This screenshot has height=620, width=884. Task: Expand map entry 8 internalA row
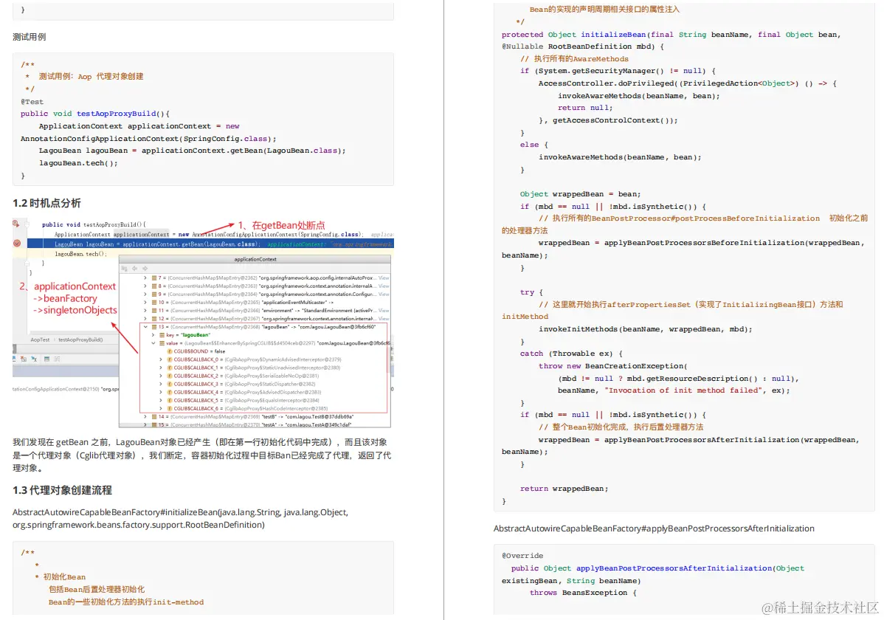145,286
